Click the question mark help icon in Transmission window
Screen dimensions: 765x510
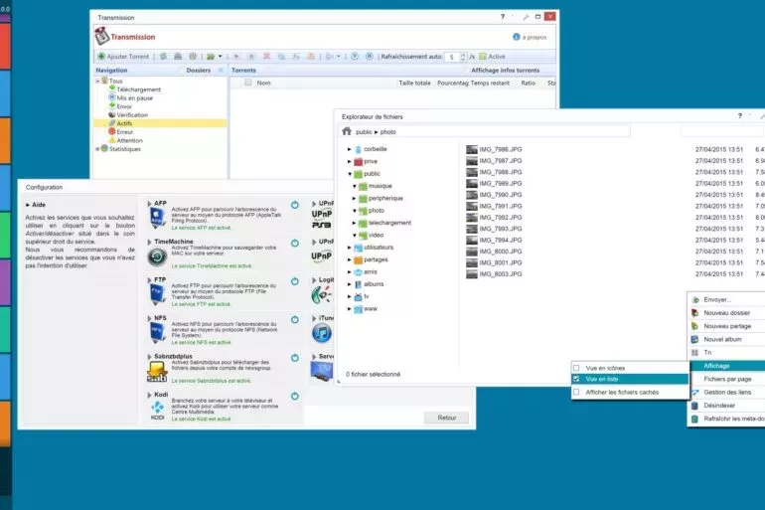click(x=503, y=17)
